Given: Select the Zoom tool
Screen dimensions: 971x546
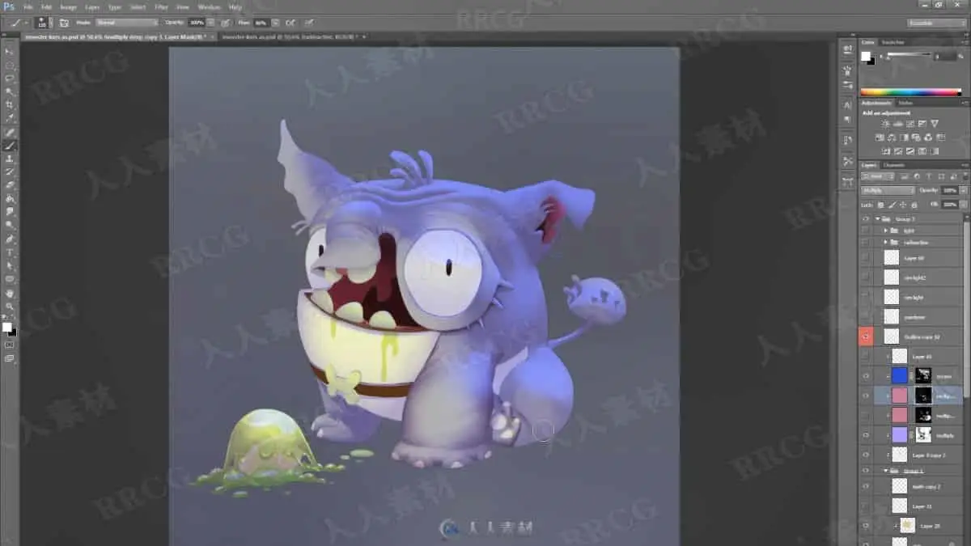Looking at the screenshot, I should (x=11, y=306).
